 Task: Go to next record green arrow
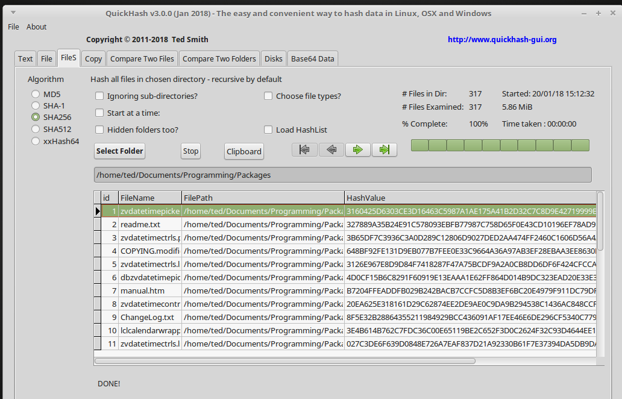click(357, 149)
